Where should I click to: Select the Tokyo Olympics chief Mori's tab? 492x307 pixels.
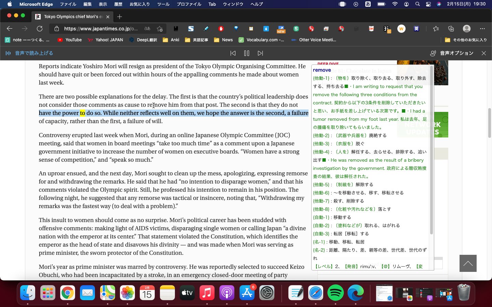[x=72, y=16]
